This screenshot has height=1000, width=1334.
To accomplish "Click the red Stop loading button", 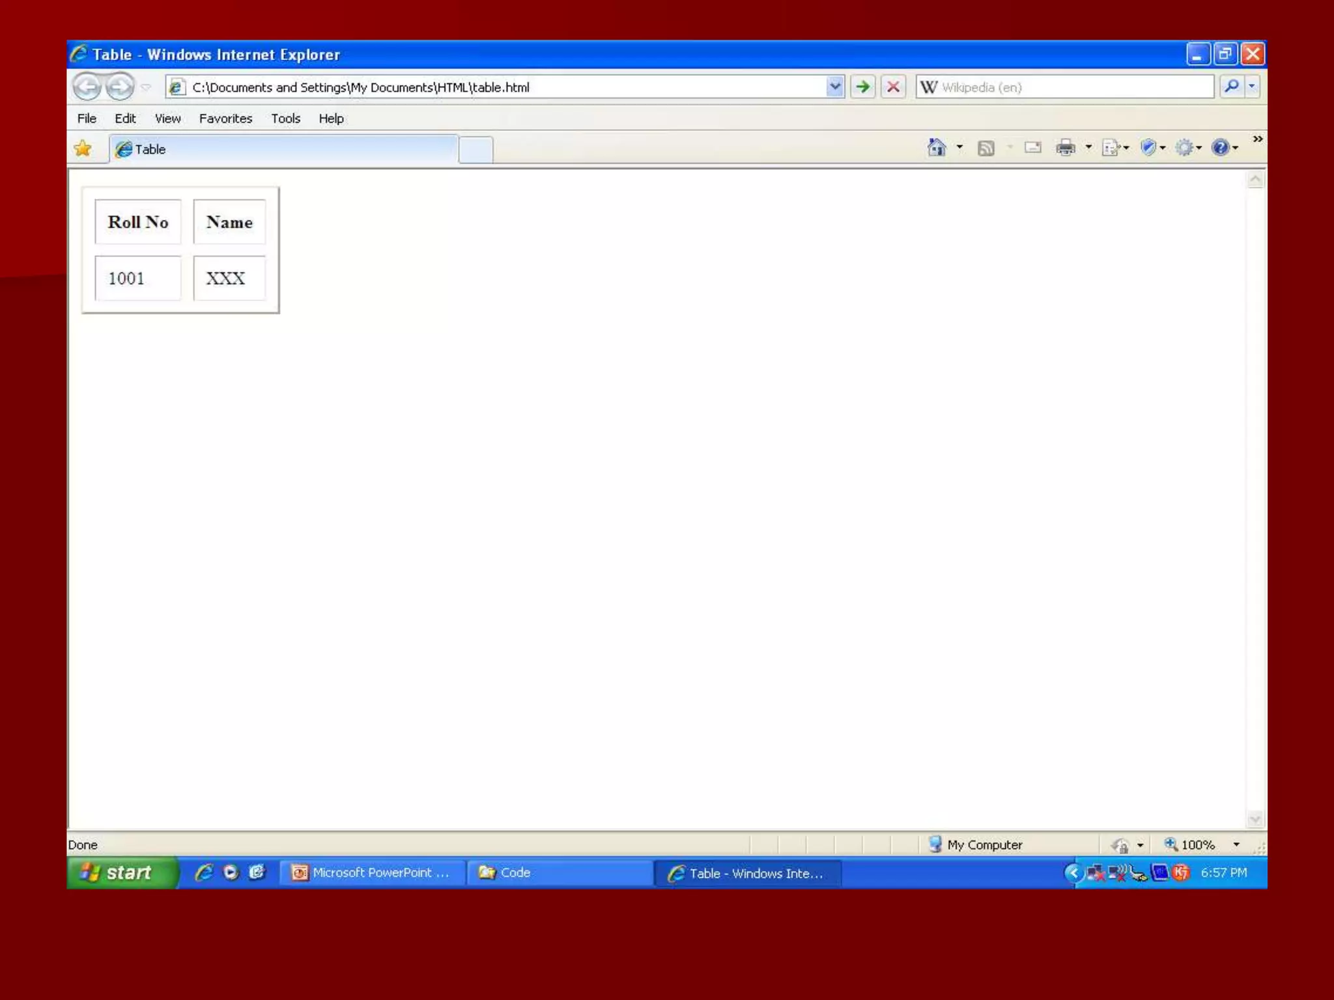I will [893, 87].
